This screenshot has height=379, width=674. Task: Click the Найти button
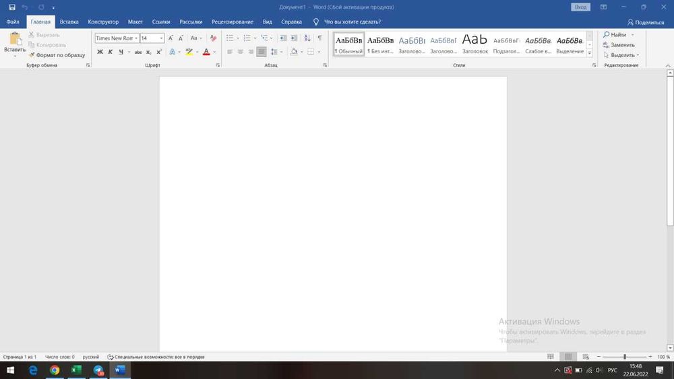(615, 34)
